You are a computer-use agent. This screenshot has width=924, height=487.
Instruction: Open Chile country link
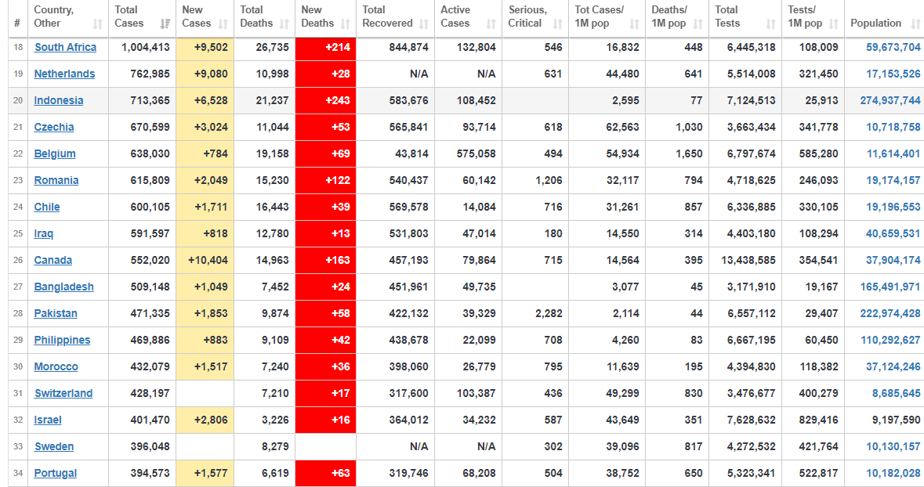[x=46, y=207]
